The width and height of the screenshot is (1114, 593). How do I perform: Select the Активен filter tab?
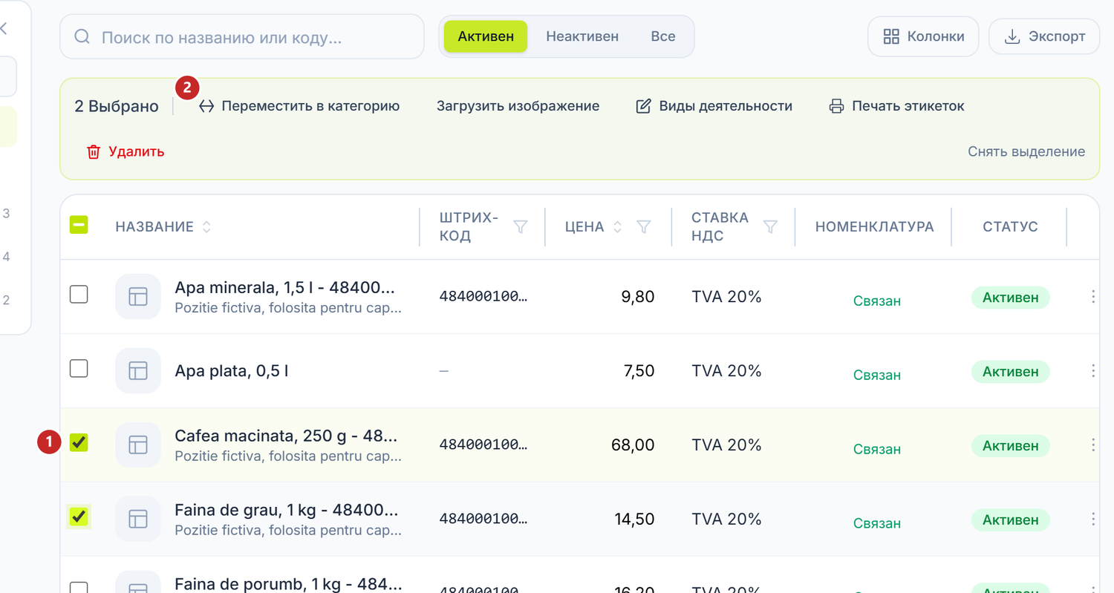click(x=486, y=36)
